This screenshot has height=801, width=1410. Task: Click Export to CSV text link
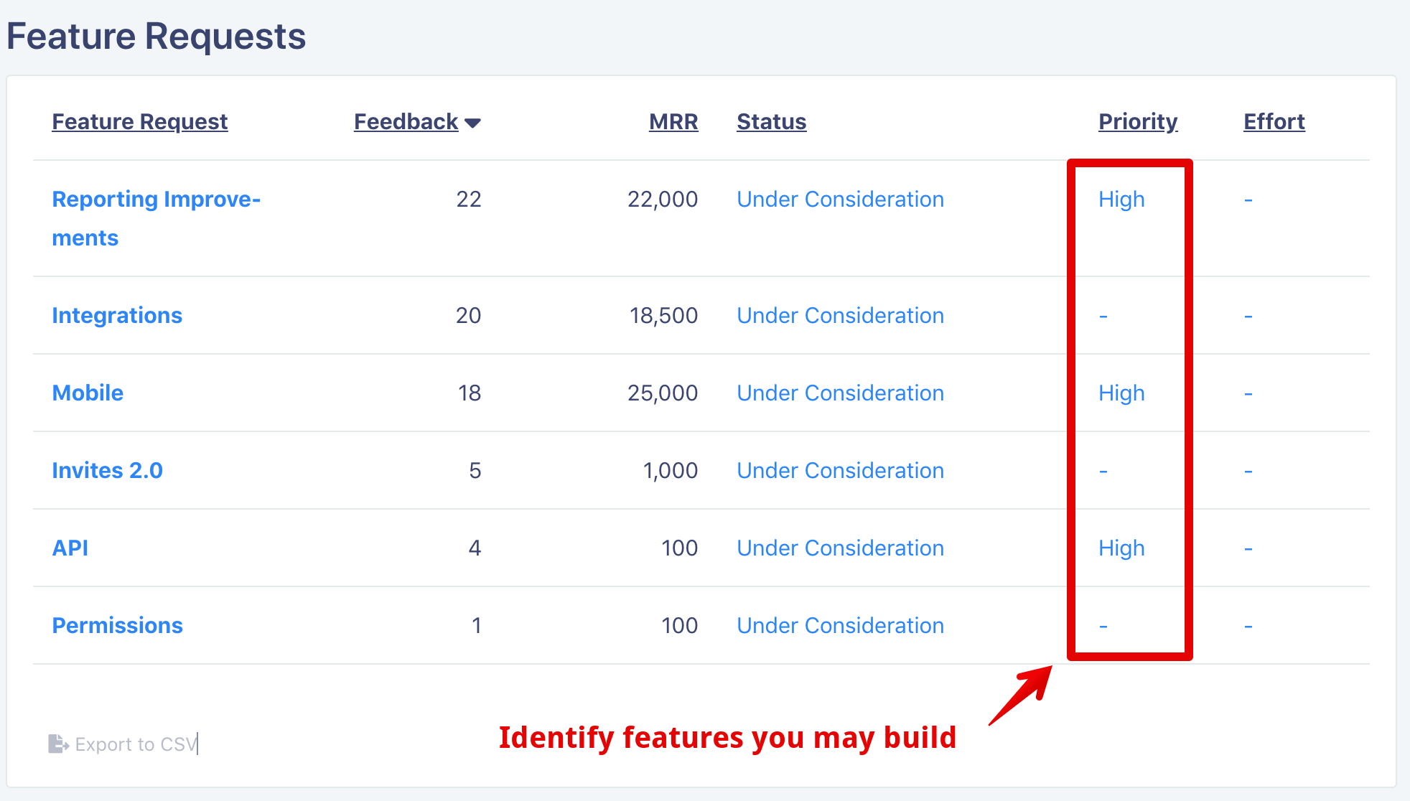[x=136, y=744]
